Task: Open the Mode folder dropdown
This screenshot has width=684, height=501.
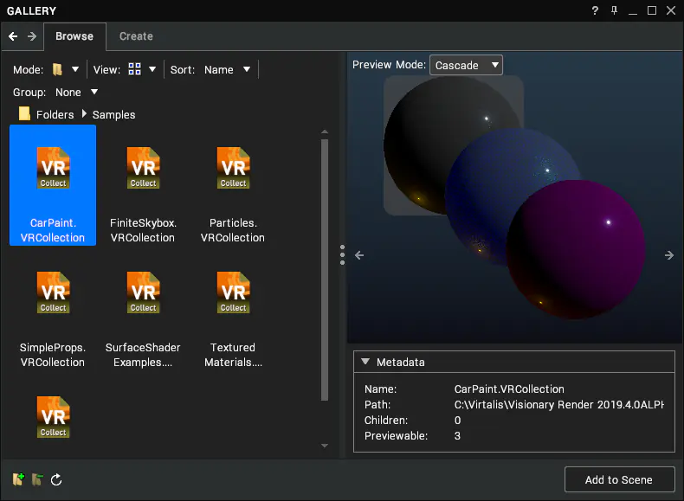Action: point(66,69)
